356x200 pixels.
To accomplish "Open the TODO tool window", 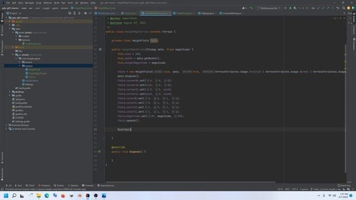I will 30,186.
